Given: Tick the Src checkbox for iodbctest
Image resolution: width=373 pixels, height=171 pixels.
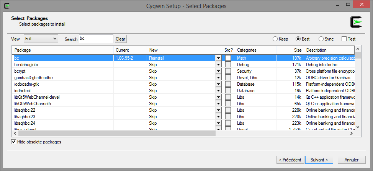Looking at the screenshot, I should click(228, 91).
